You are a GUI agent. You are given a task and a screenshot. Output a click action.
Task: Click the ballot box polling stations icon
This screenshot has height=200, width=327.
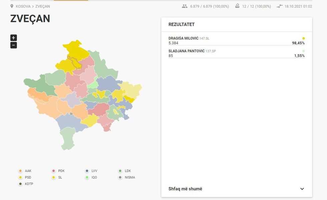click(x=237, y=6)
